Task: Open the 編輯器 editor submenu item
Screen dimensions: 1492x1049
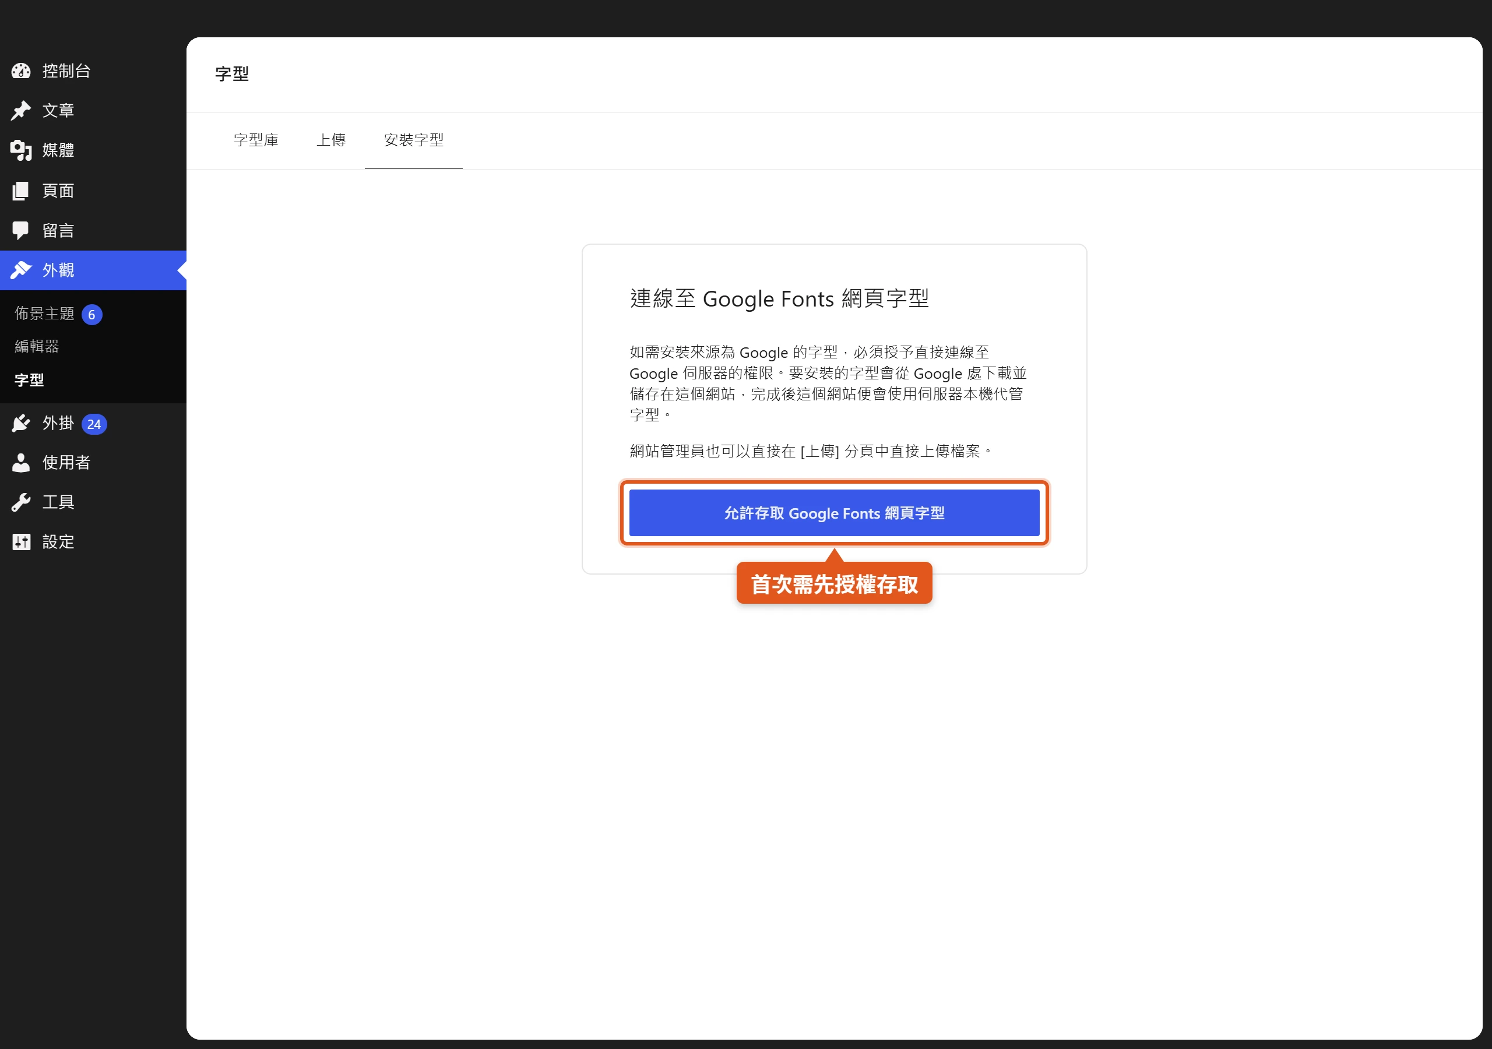Action: tap(37, 346)
